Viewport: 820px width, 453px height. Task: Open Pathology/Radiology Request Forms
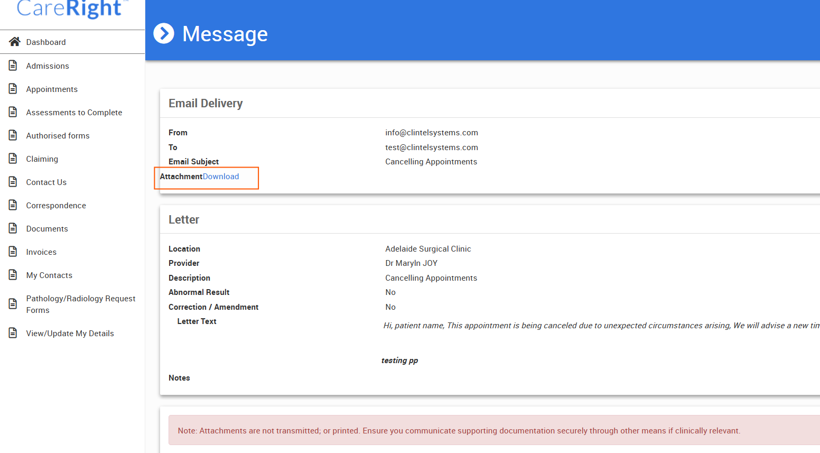81,304
